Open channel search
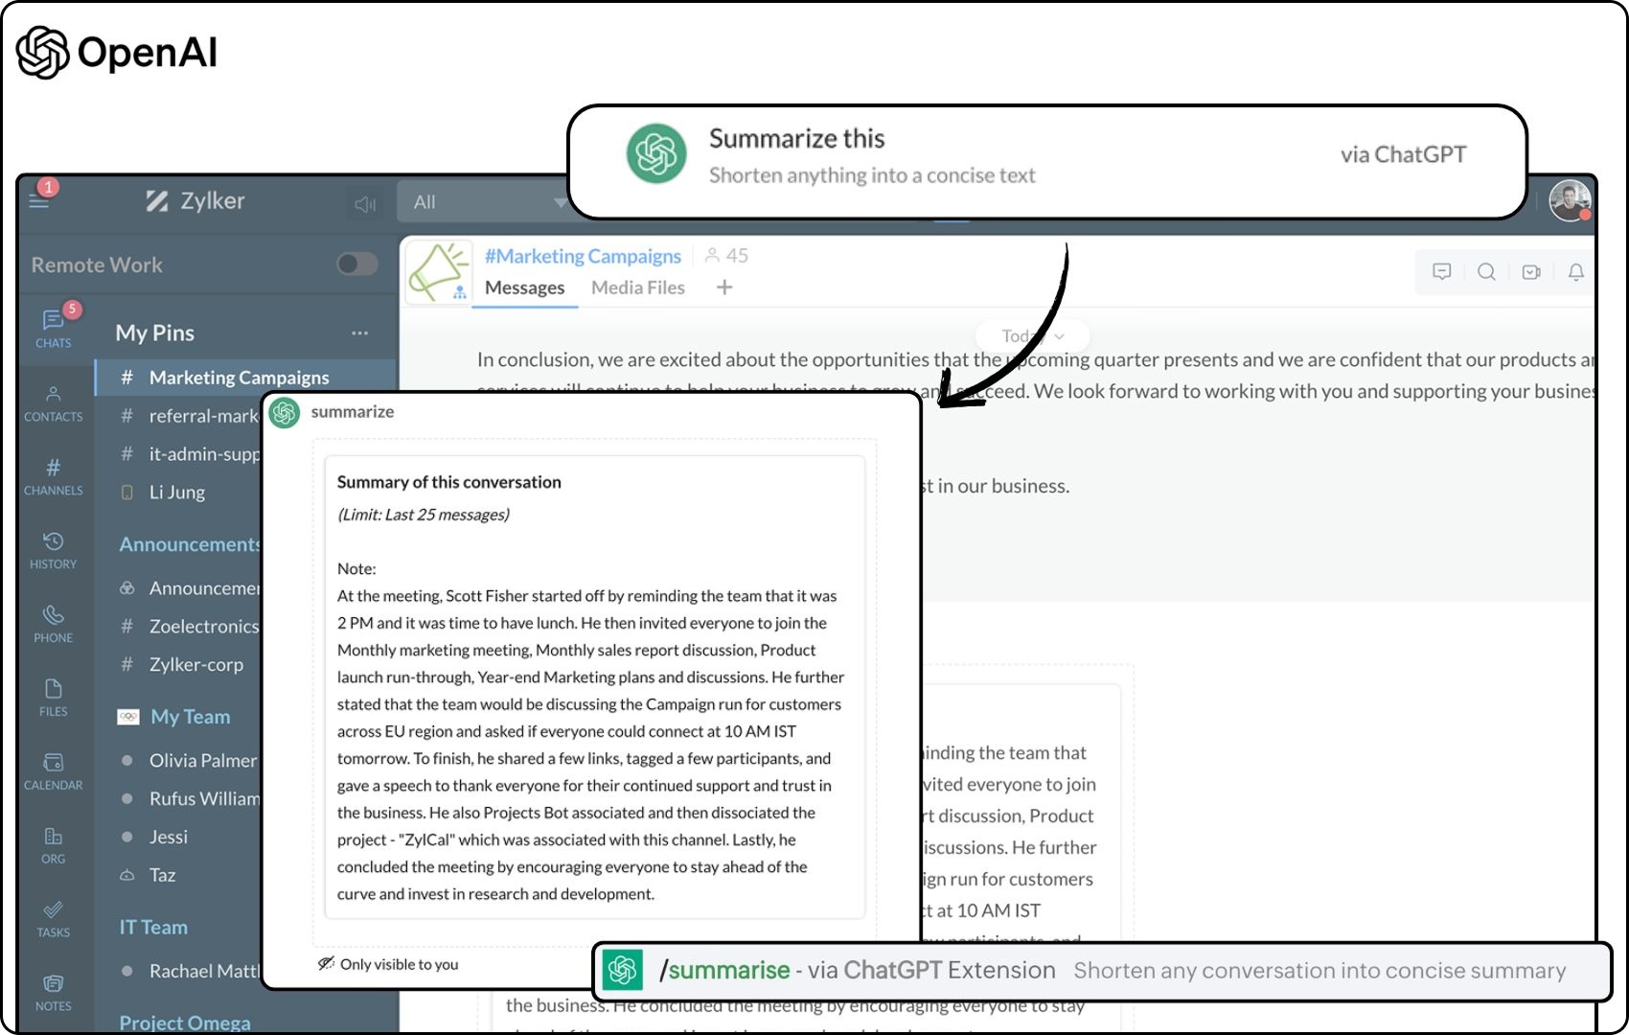Image resolution: width=1629 pixels, height=1035 pixels. pyautogui.click(x=1486, y=271)
